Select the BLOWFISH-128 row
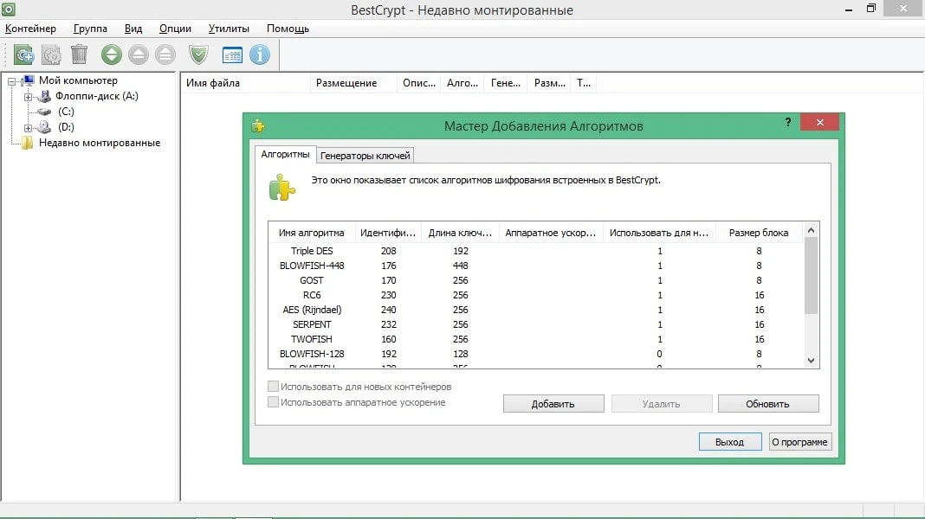This screenshot has width=925, height=519. tap(536, 354)
